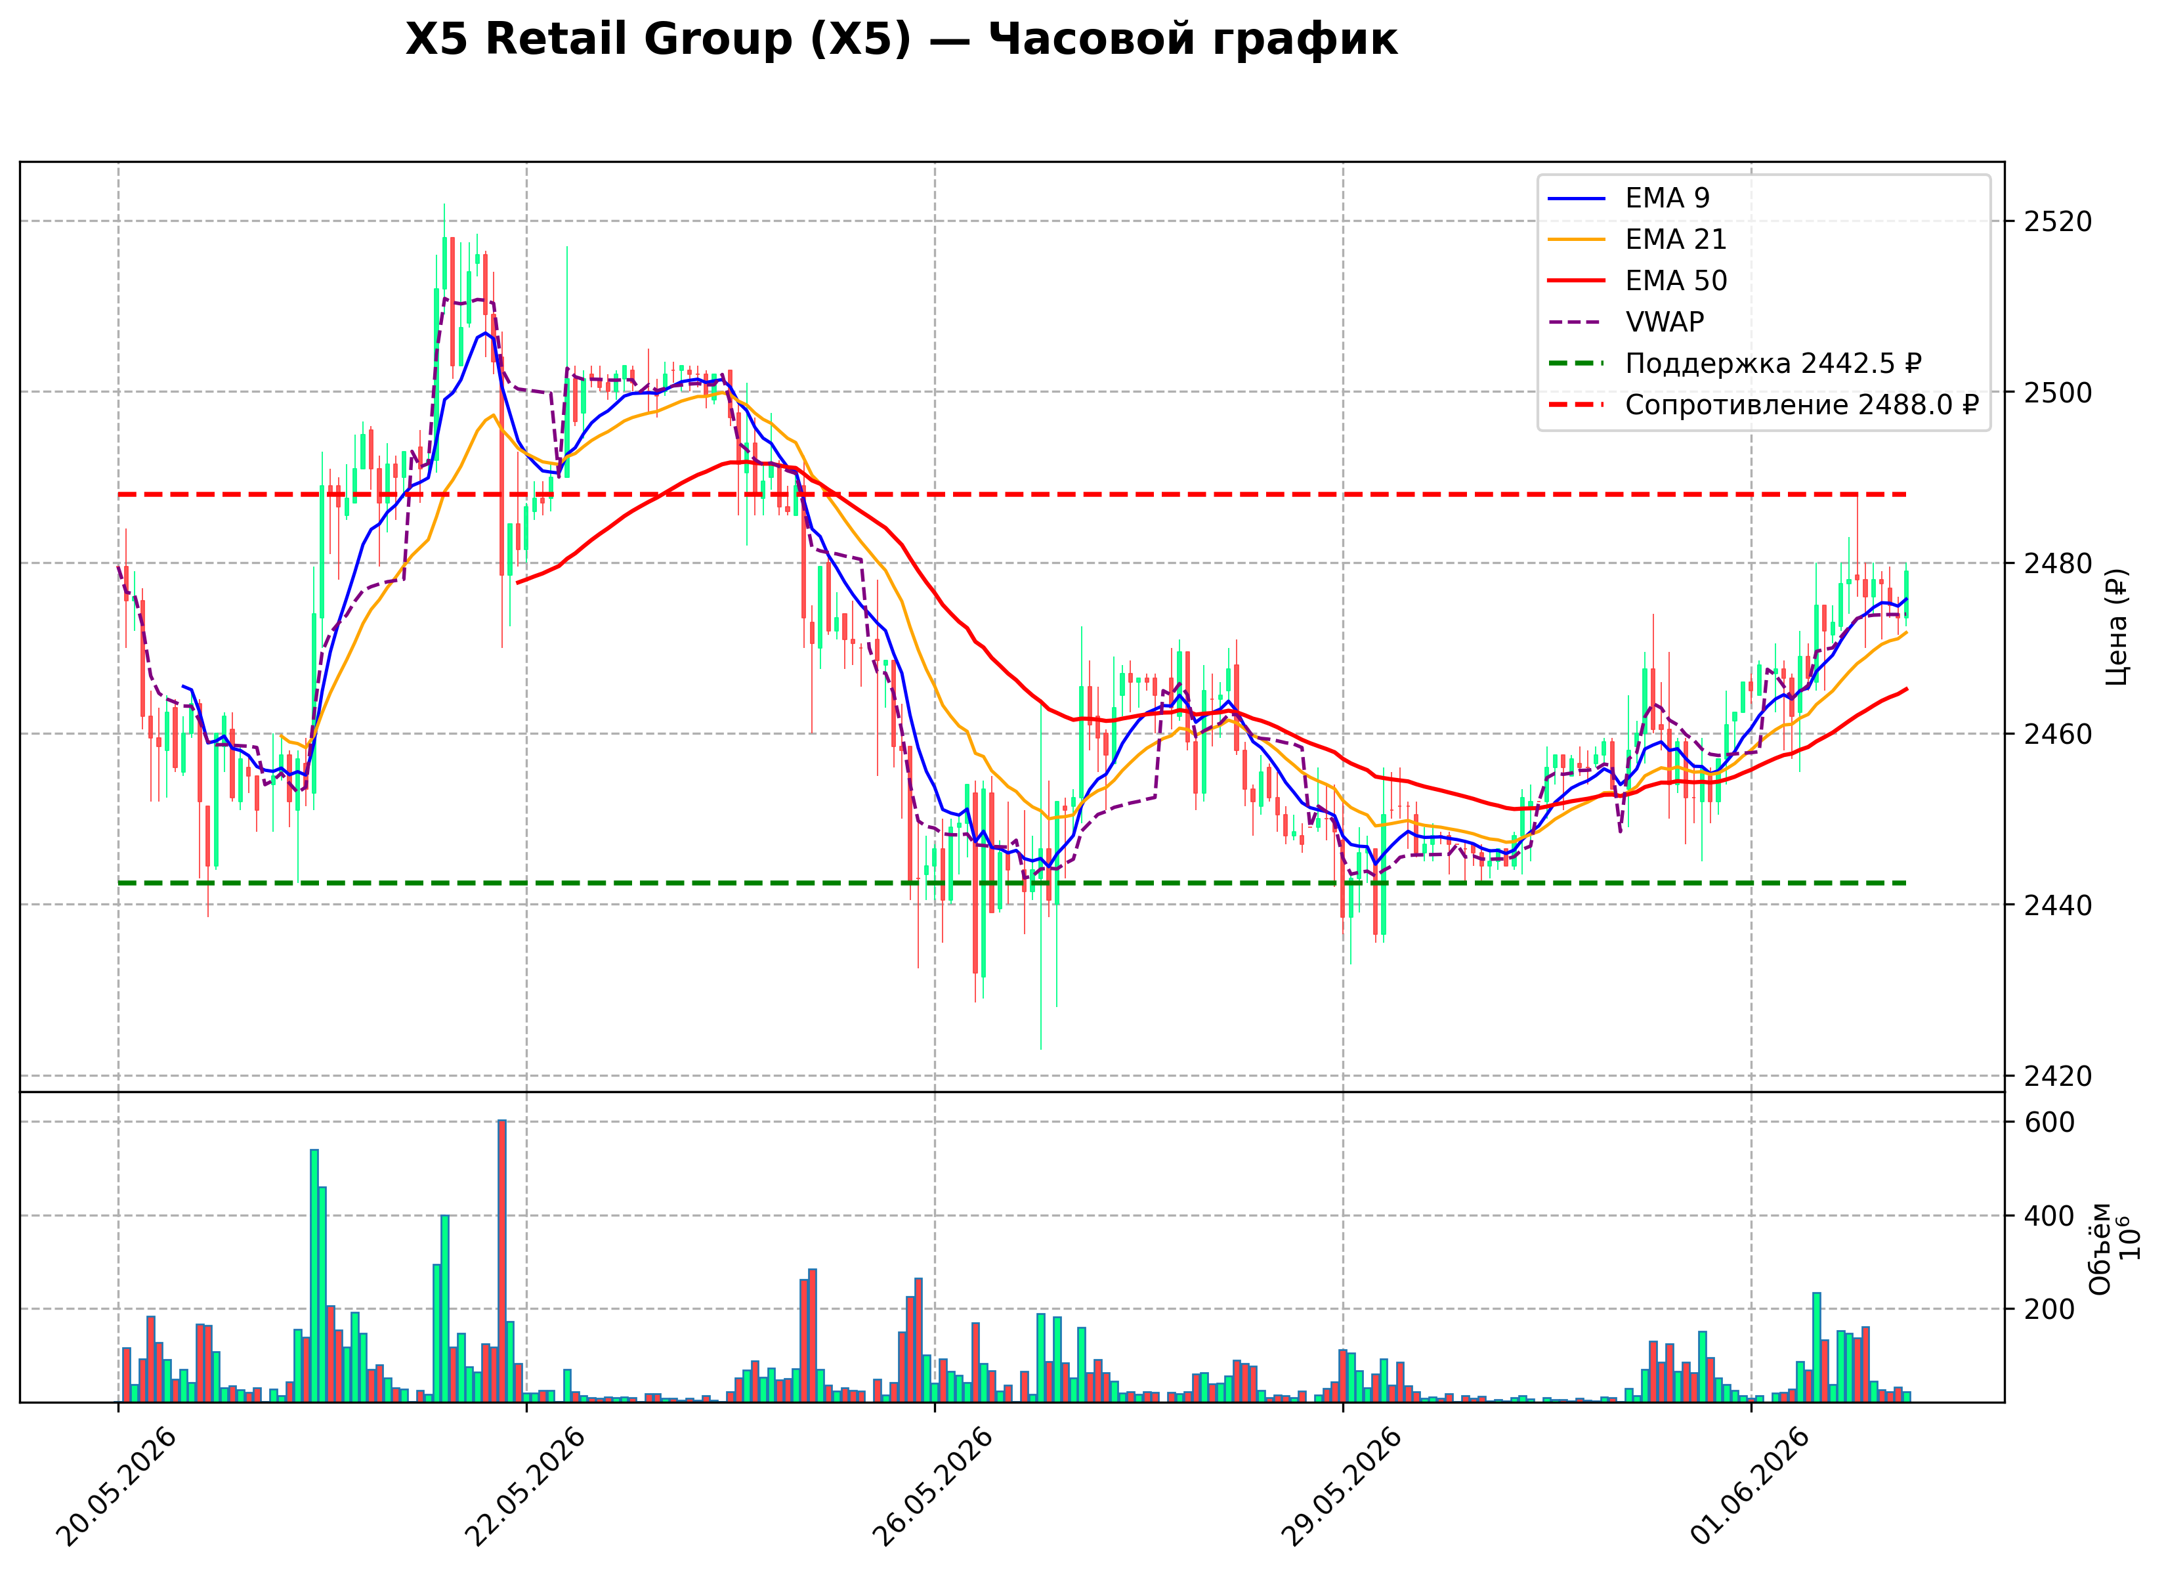
Task: Click the red EMA 50 legend line sample
Action: click(x=1577, y=281)
